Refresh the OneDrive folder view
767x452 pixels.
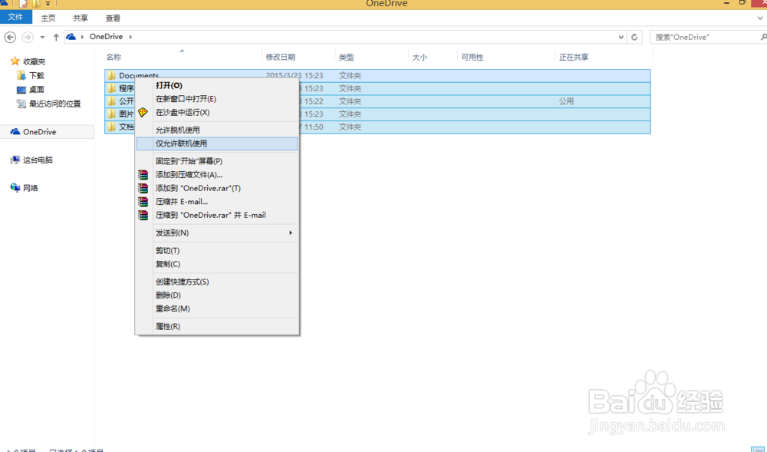[x=634, y=37]
